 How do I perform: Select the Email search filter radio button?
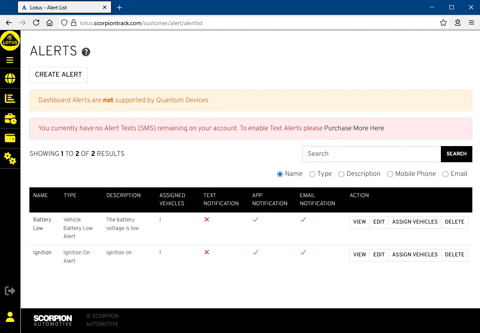tap(446, 174)
